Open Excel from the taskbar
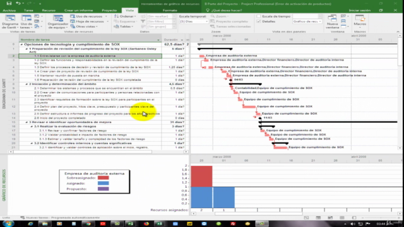The height and width of the screenshot is (227, 404). click(x=159, y=224)
